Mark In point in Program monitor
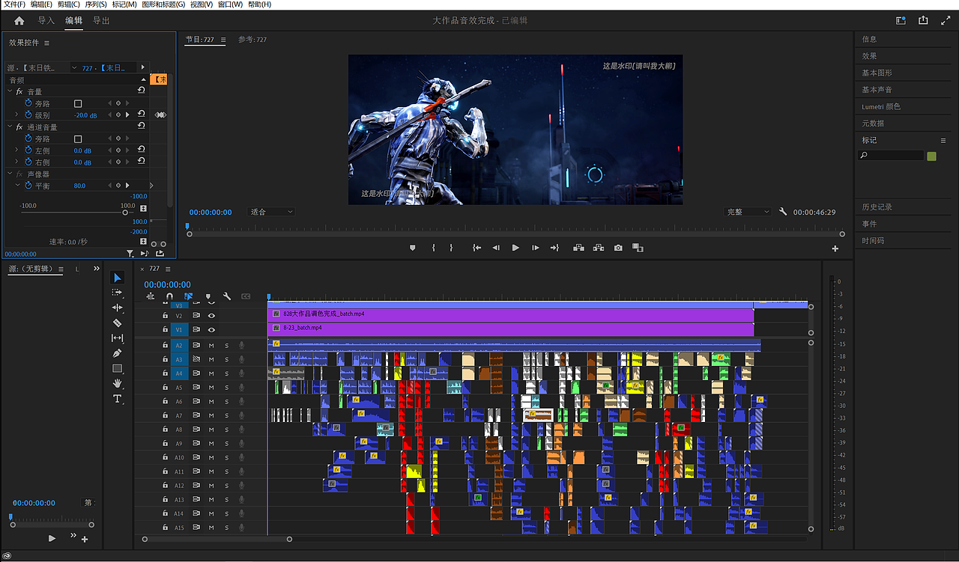This screenshot has width=959, height=562. pyautogui.click(x=433, y=248)
